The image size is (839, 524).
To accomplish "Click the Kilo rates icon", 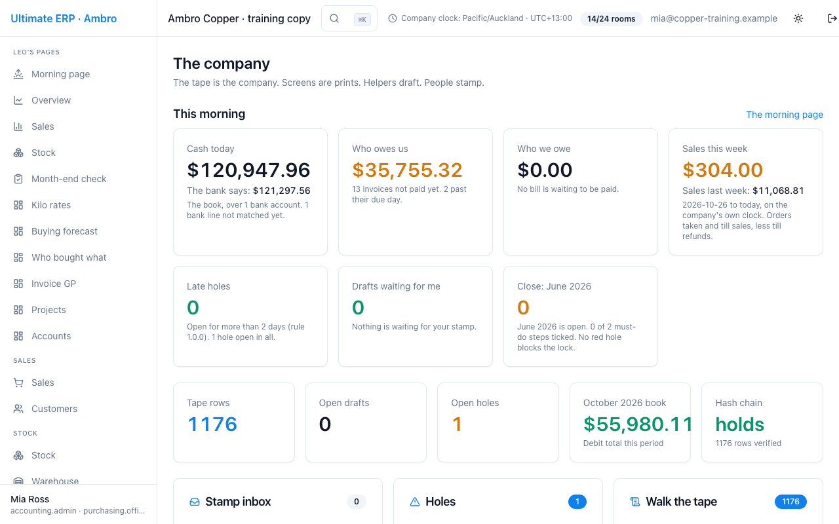I will tap(18, 205).
